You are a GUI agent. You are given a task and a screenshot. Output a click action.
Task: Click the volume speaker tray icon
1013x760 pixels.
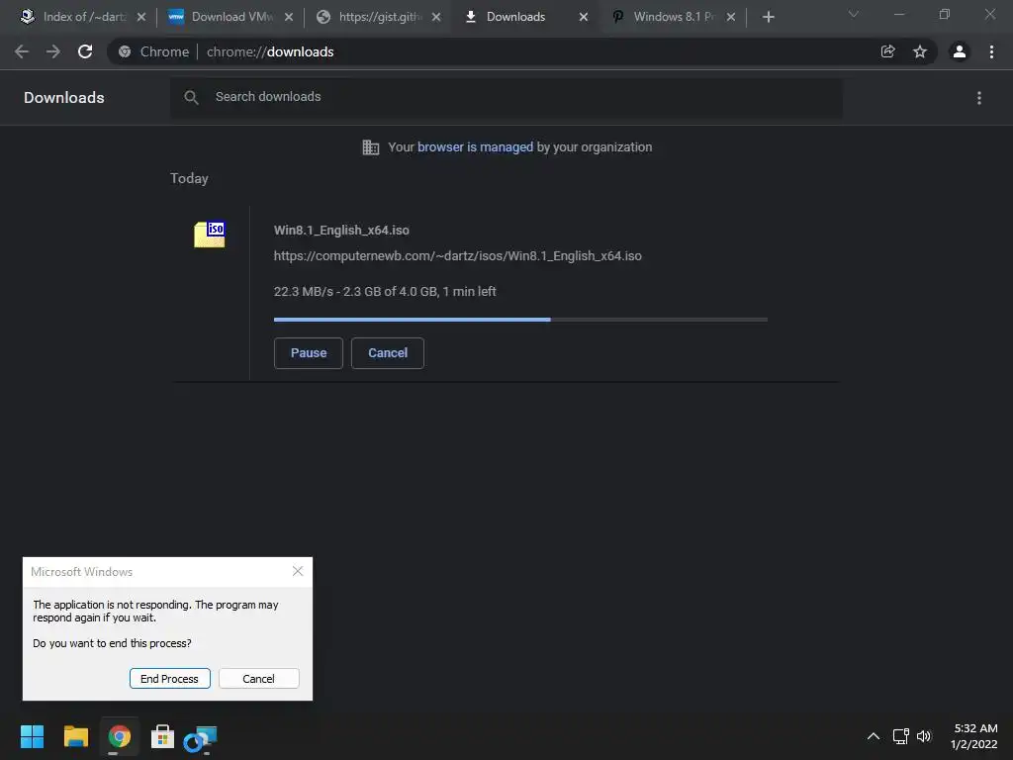[925, 736]
